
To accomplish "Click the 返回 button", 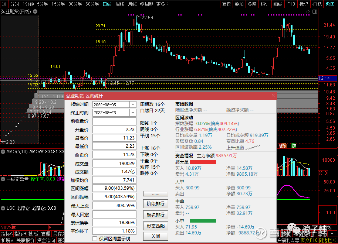I will coord(330,4).
